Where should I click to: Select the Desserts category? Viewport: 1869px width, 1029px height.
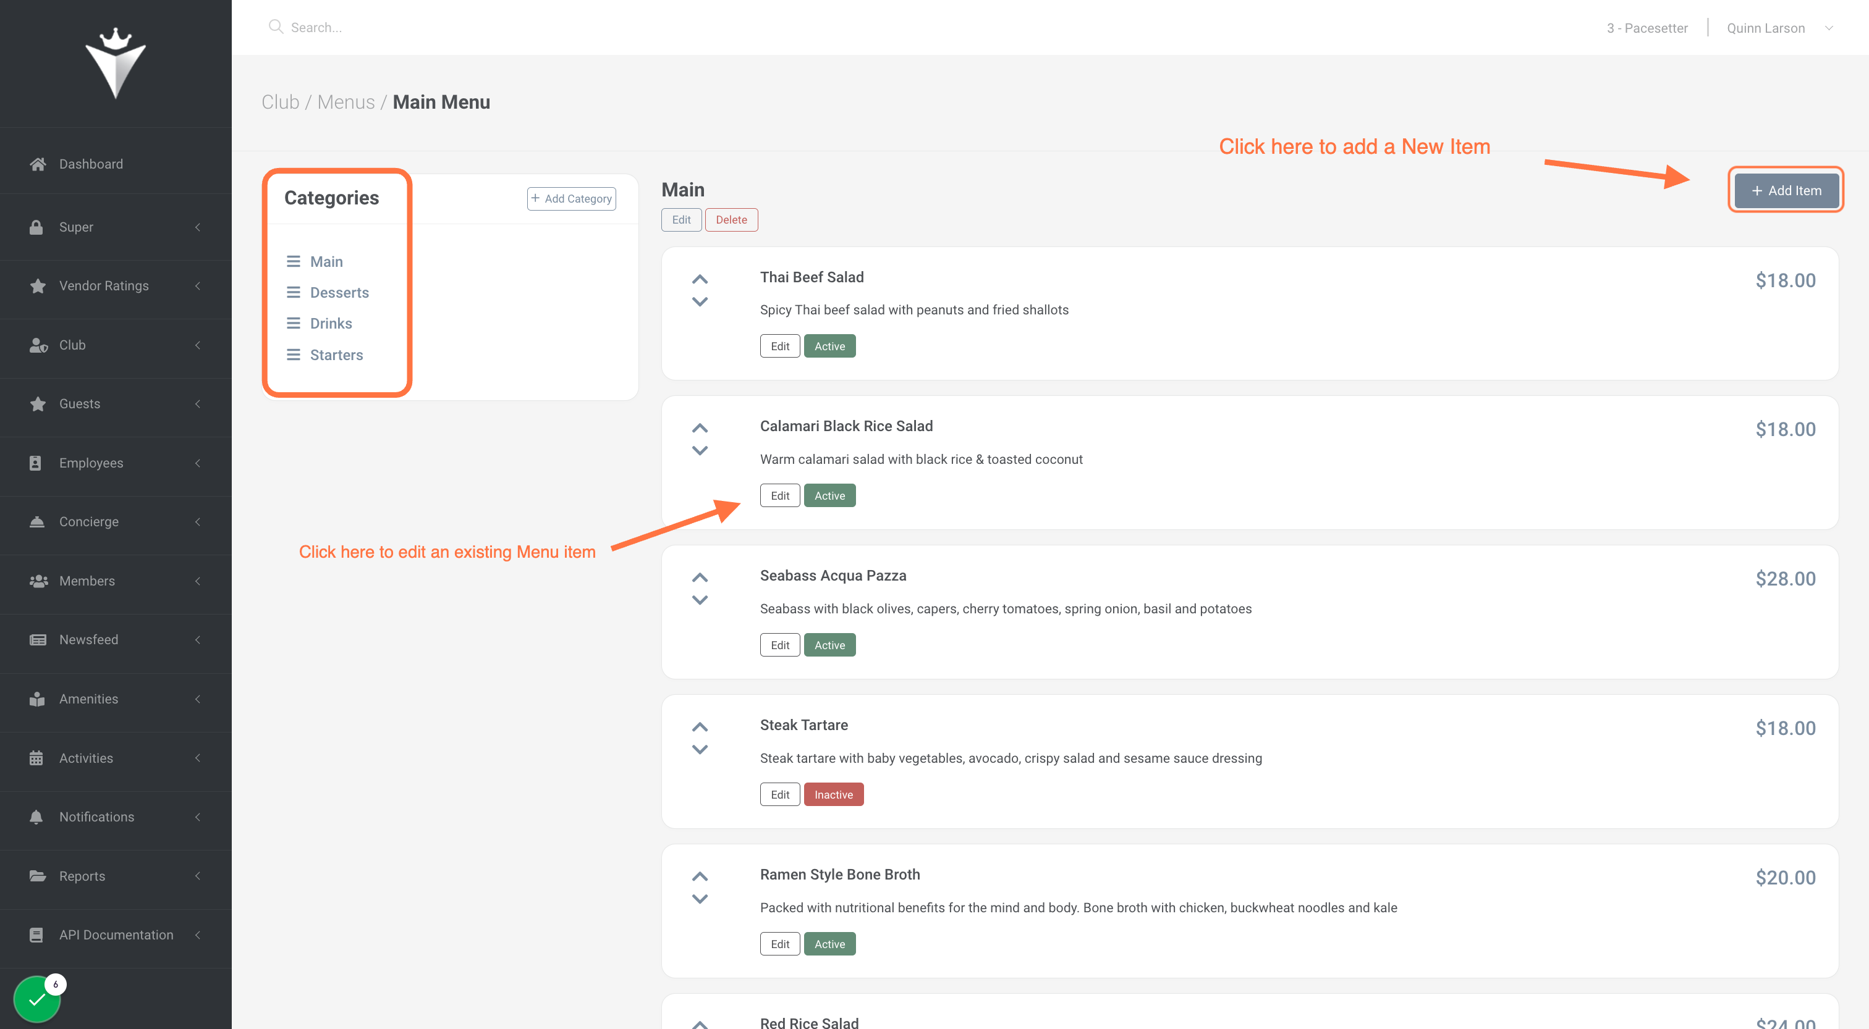coord(339,292)
